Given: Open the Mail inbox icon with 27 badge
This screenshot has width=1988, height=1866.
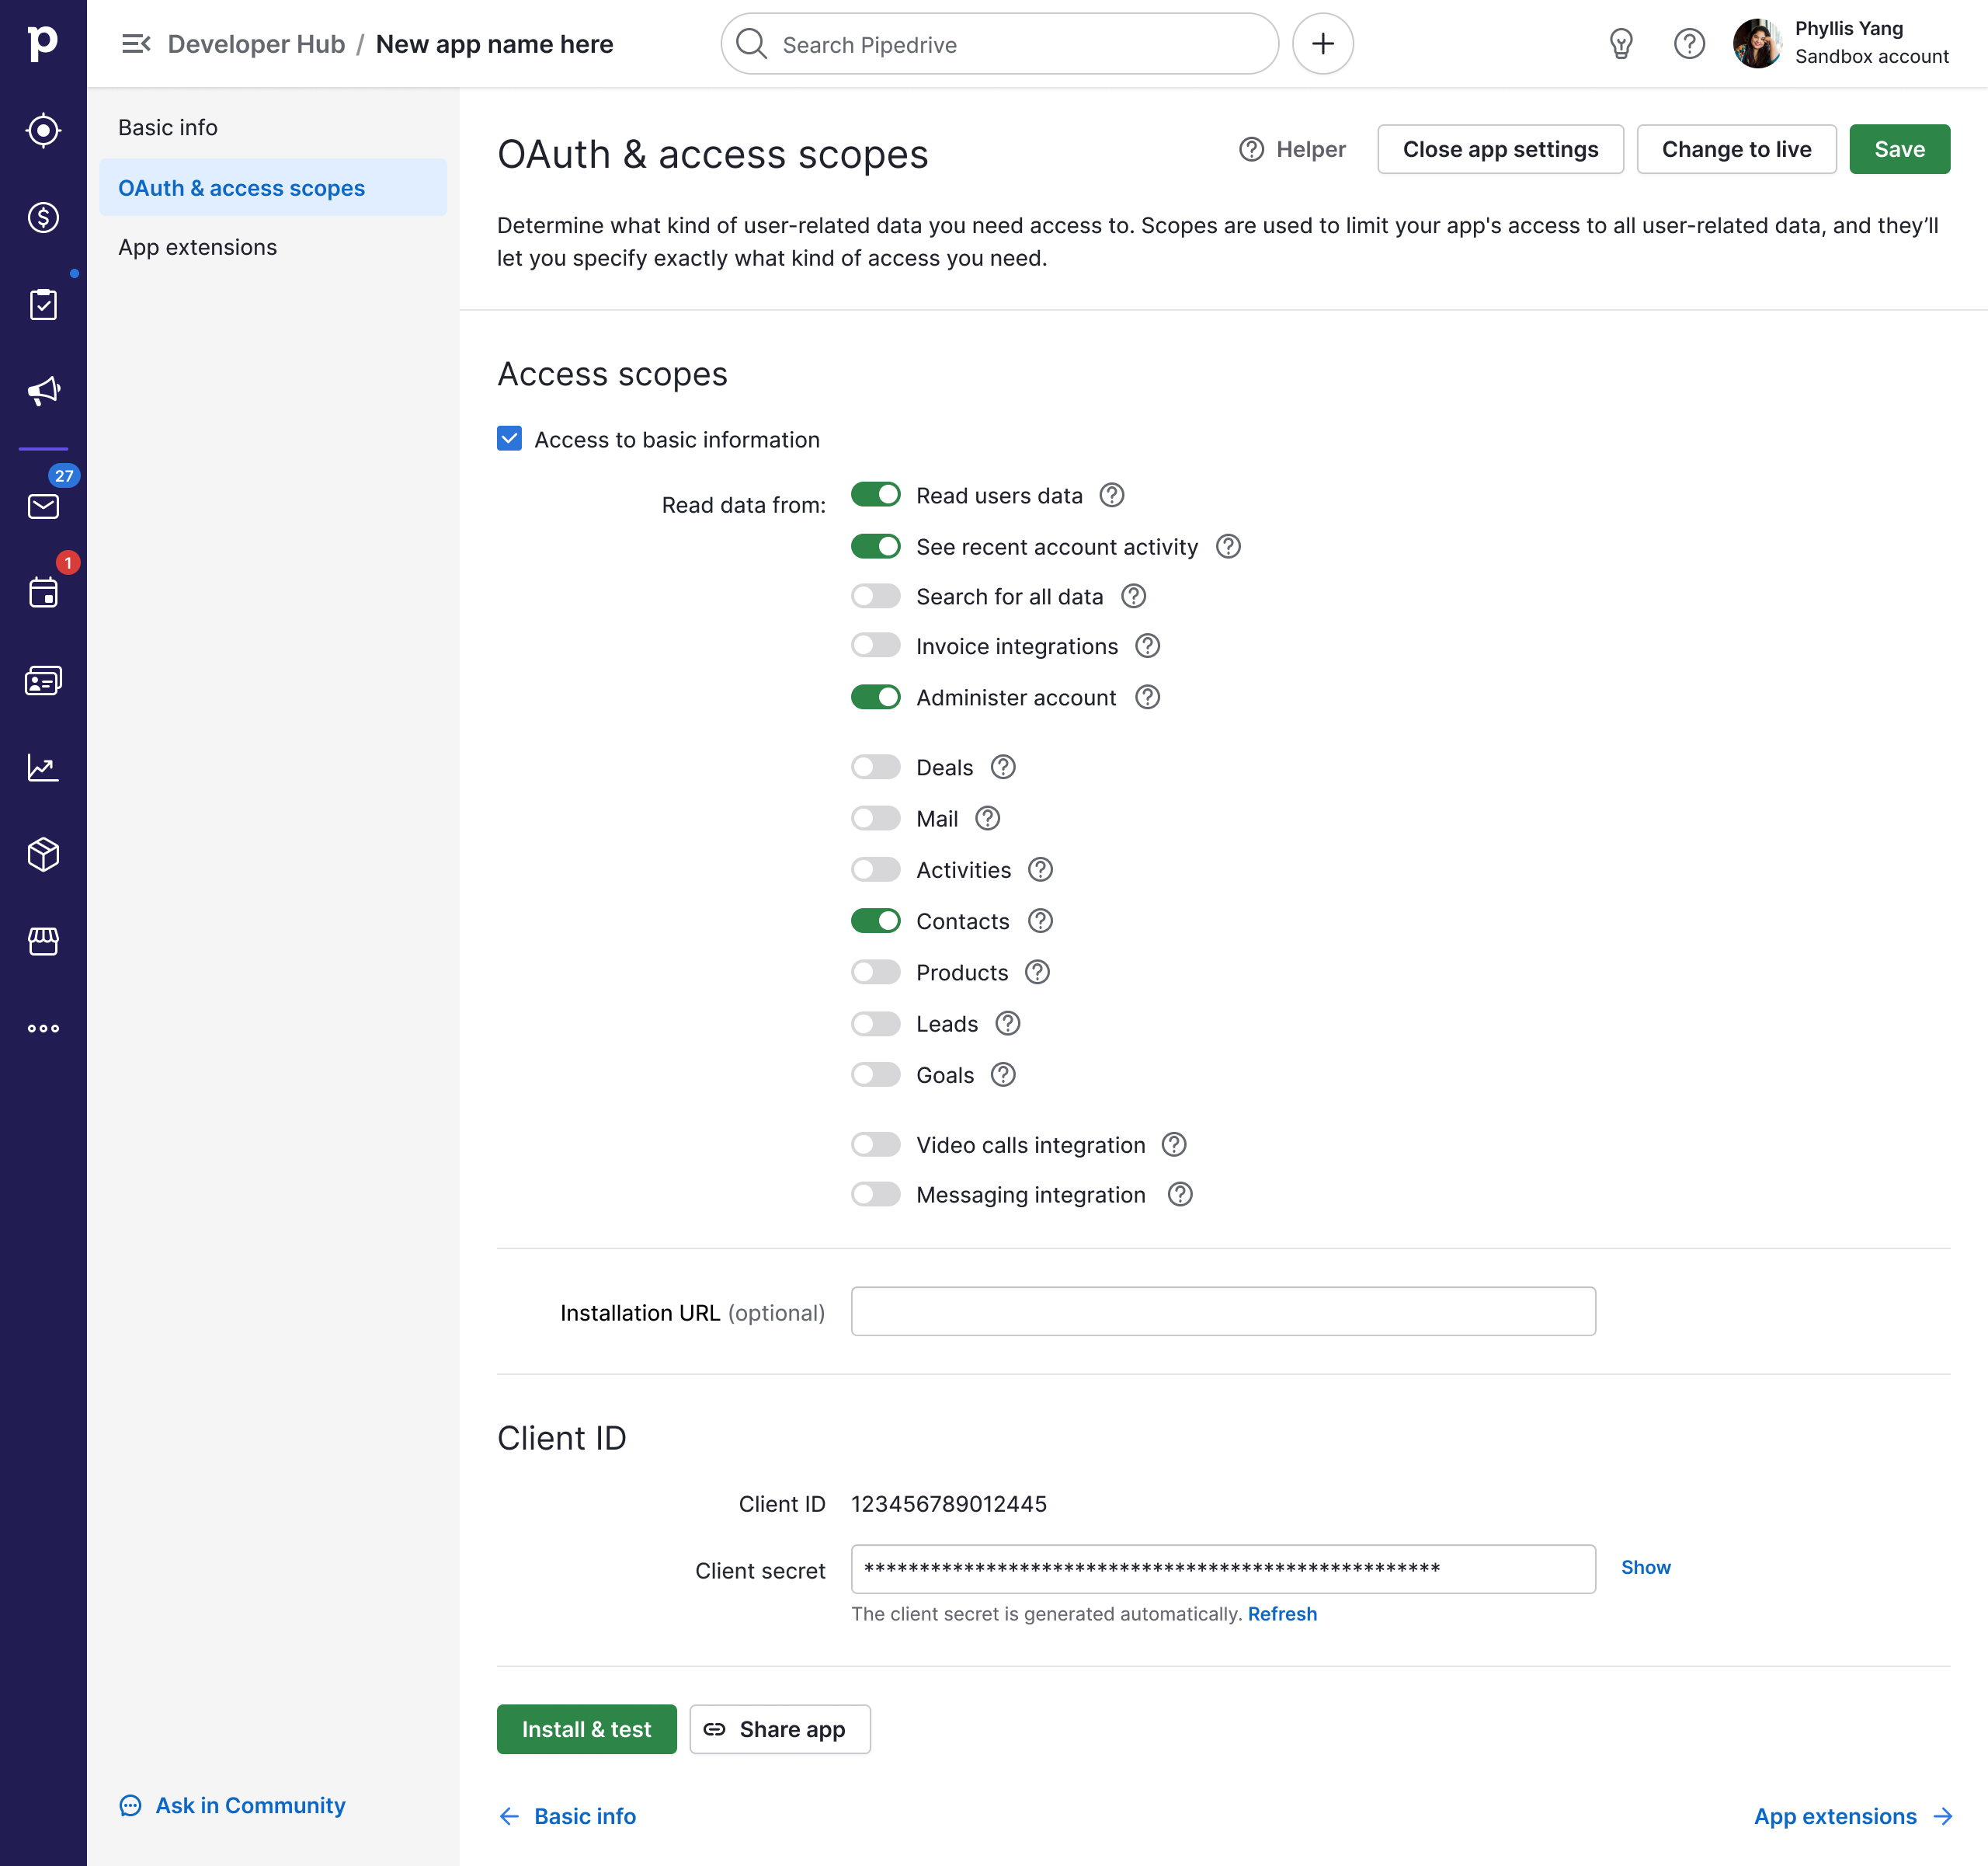Looking at the screenshot, I should 43,507.
